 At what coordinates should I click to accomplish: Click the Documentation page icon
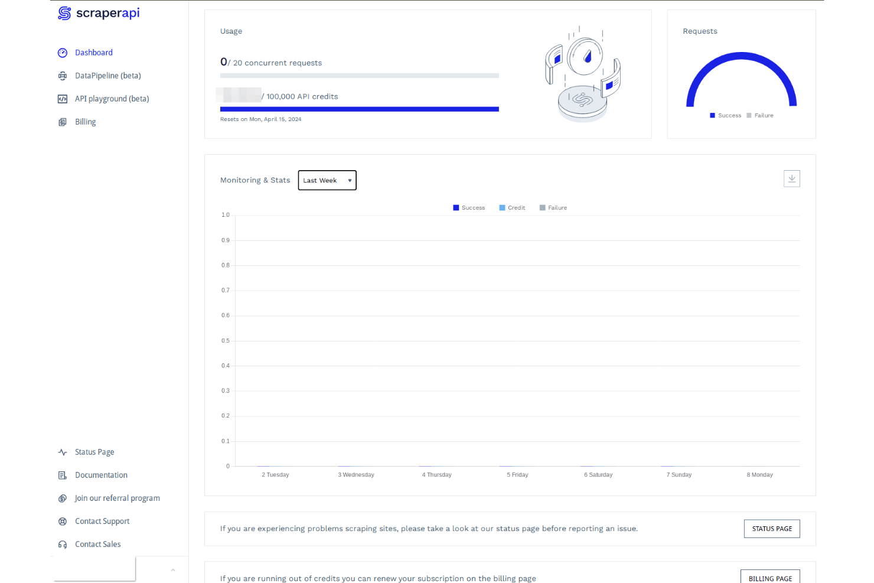point(63,475)
